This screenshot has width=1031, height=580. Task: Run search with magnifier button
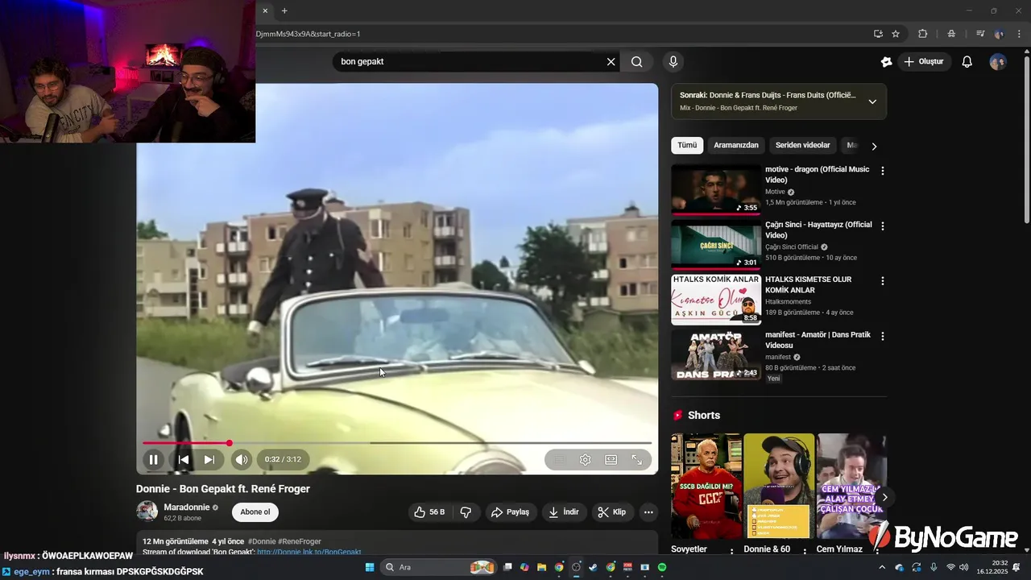(637, 62)
